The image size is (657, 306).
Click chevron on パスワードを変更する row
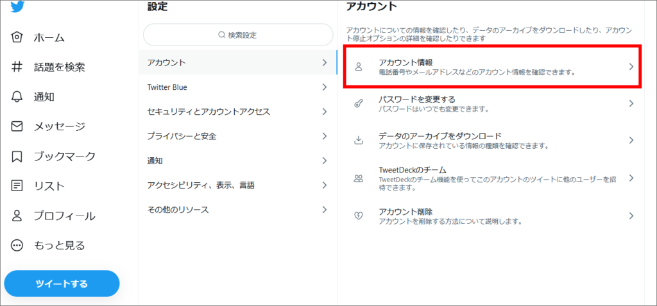coord(631,104)
